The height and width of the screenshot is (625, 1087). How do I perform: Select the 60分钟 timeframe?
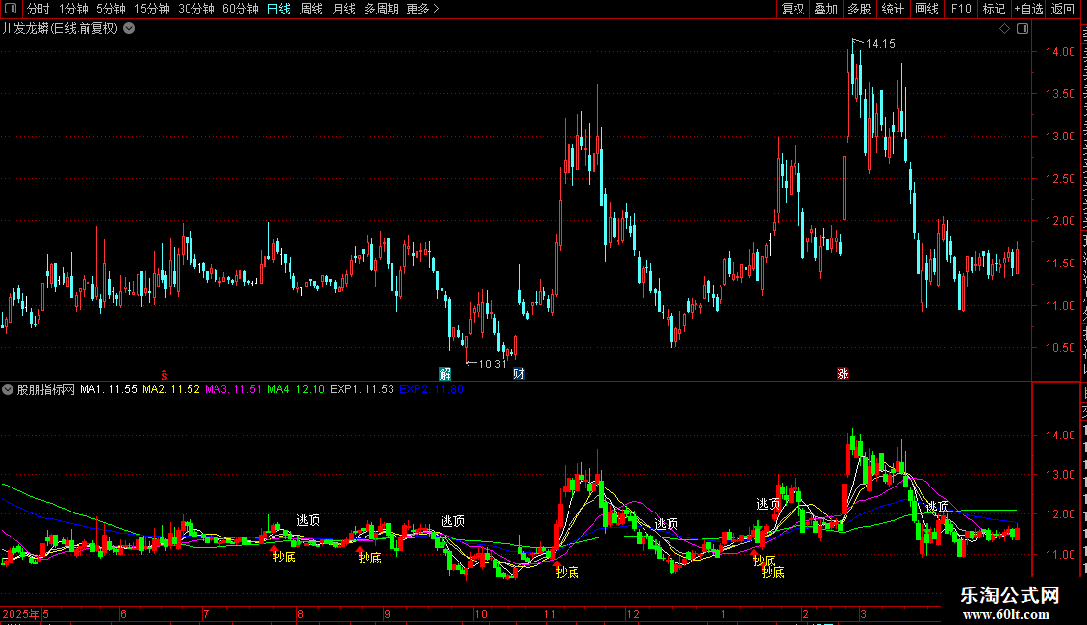pyautogui.click(x=240, y=9)
